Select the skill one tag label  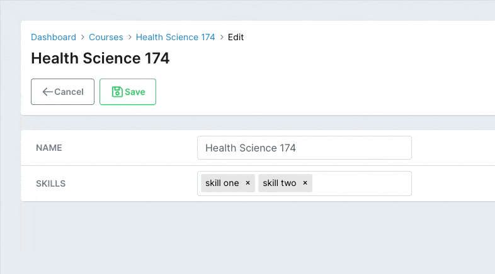click(x=222, y=183)
